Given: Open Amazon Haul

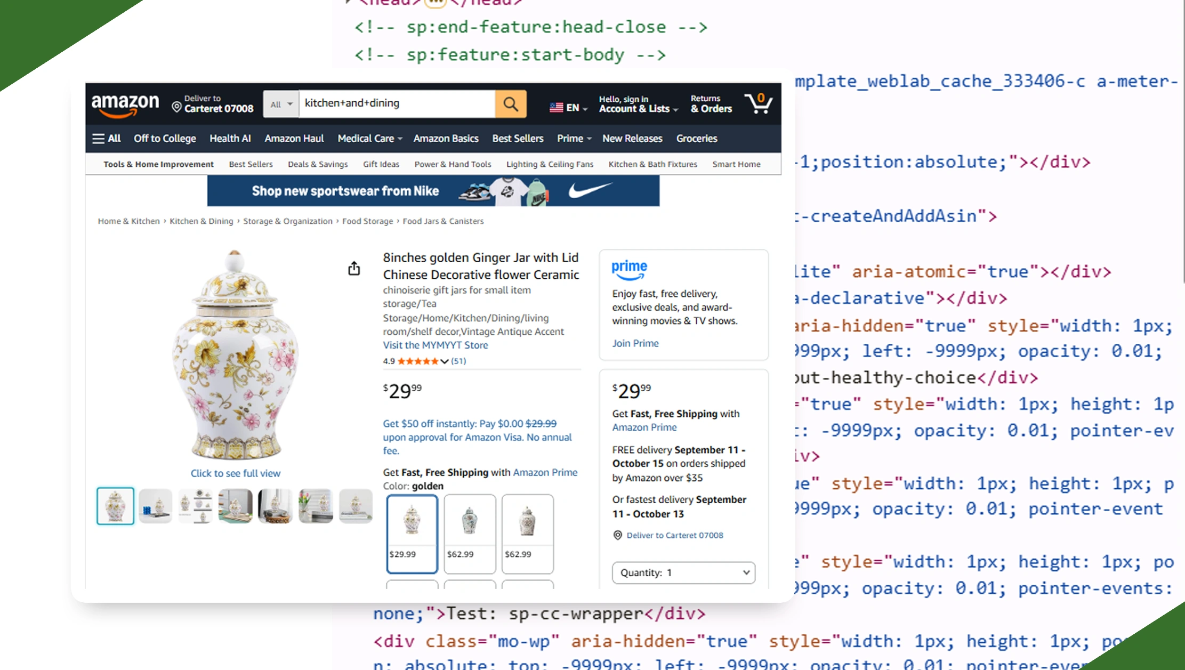Looking at the screenshot, I should 294,139.
